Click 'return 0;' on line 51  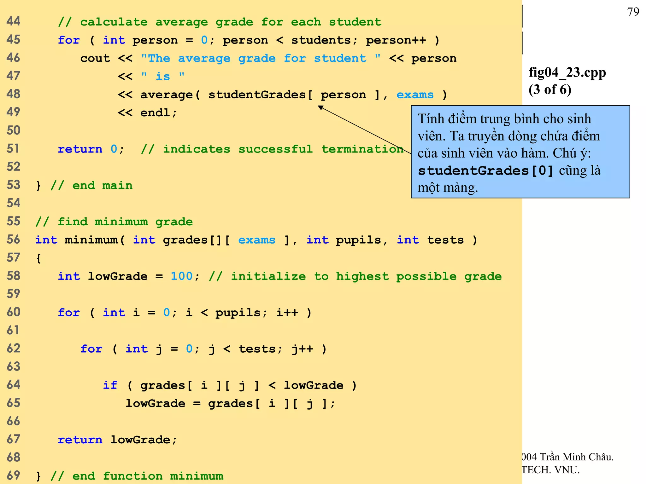91,149
